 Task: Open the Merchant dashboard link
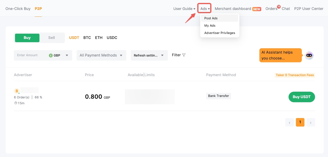pyautogui.click(x=233, y=9)
